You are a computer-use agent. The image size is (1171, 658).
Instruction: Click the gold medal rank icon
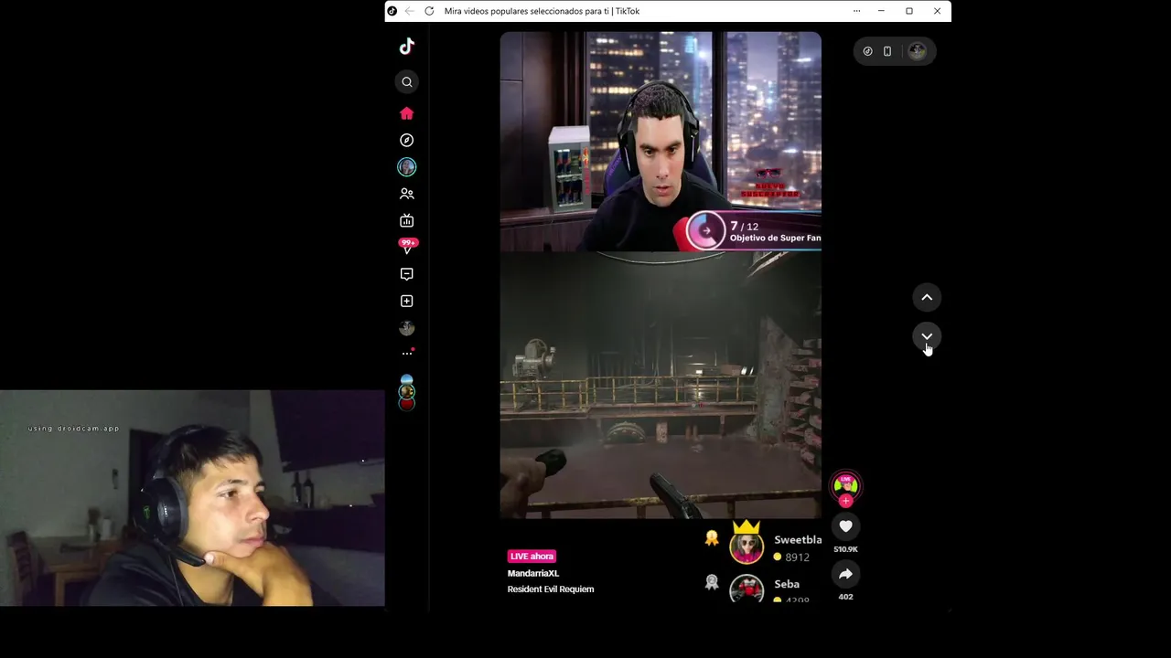coord(712,539)
